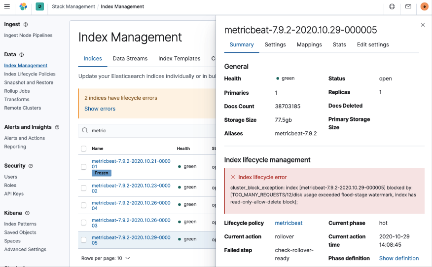The width and height of the screenshot is (432, 267).
Task: Click help icon beside Kibana heading
Action: tap(27, 213)
